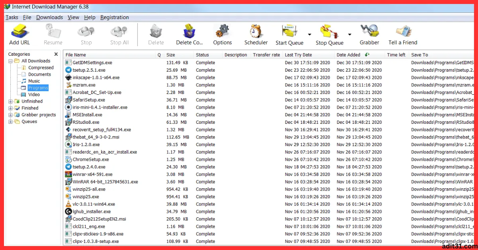Expand the Grabber projects node
The image size is (478, 250).
[10, 115]
